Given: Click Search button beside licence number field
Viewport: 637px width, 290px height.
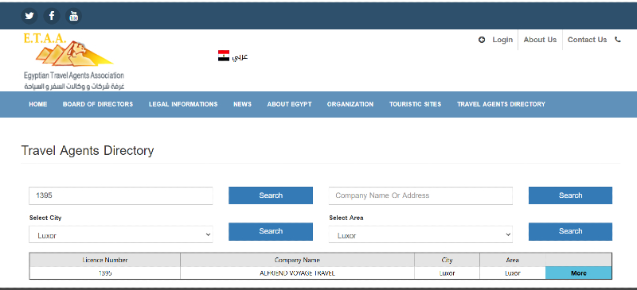Looking at the screenshot, I should pyautogui.click(x=271, y=195).
